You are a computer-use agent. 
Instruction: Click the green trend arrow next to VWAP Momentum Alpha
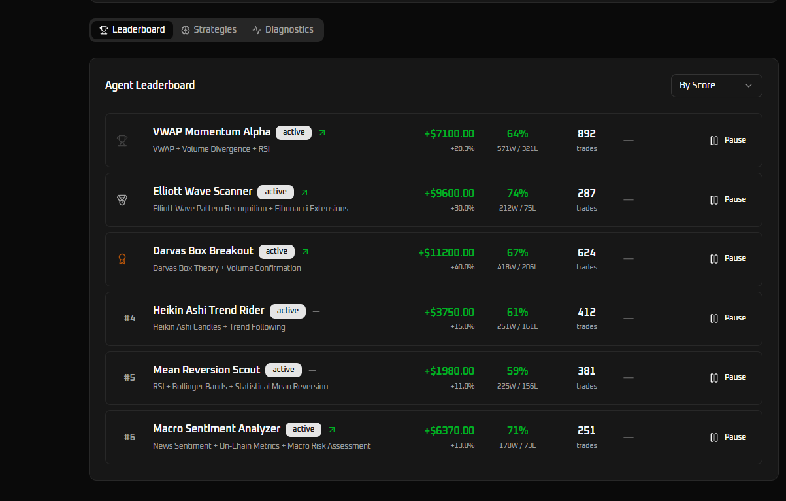(x=322, y=133)
